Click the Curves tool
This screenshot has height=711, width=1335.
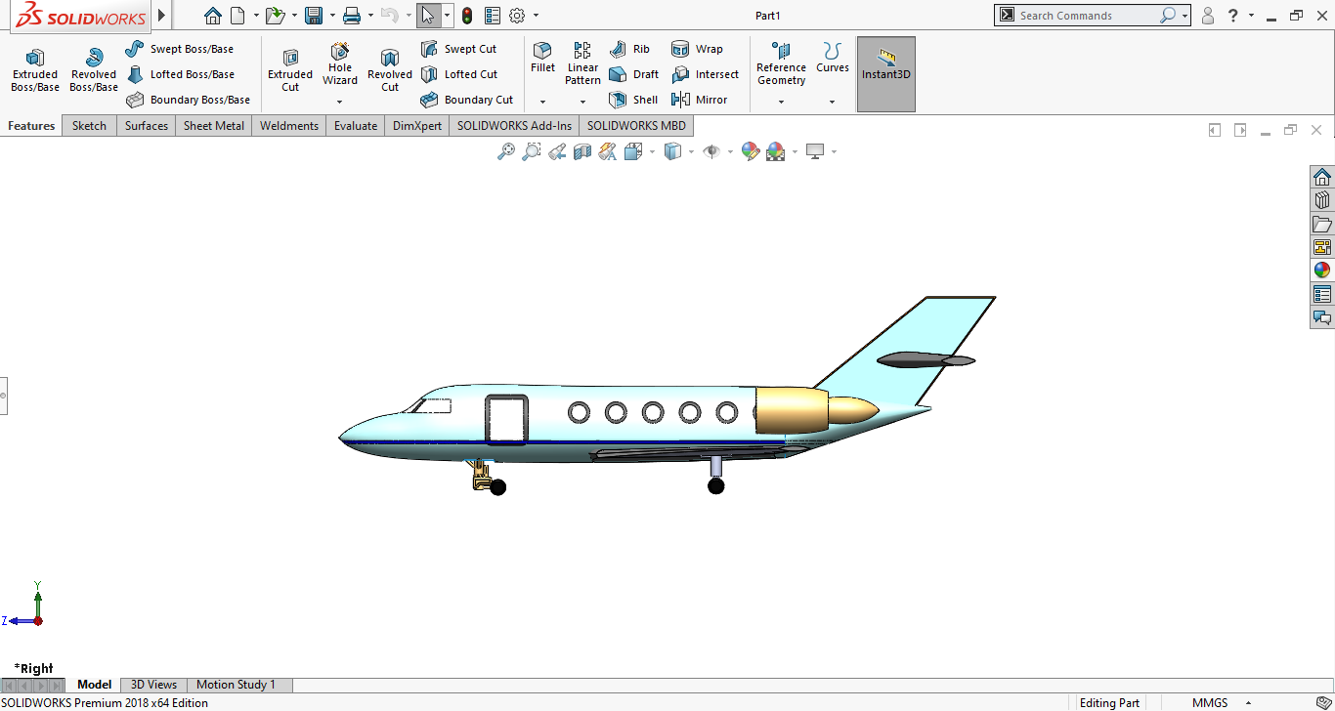point(833,59)
